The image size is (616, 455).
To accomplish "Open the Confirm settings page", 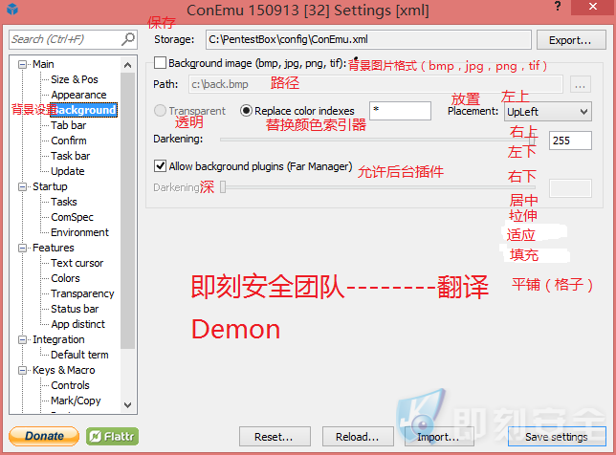I will click(x=69, y=141).
